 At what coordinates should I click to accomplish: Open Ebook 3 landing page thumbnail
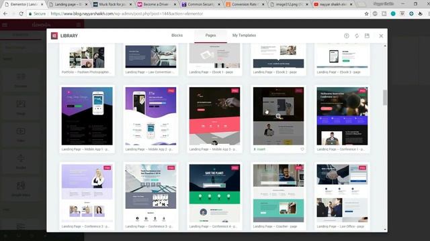(x=342, y=56)
